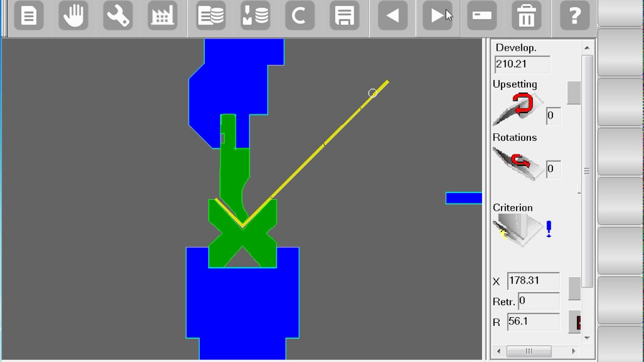Click the Upsetting label text
The height and width of the screenshot is (362, 644).
[x=515, y=84]
